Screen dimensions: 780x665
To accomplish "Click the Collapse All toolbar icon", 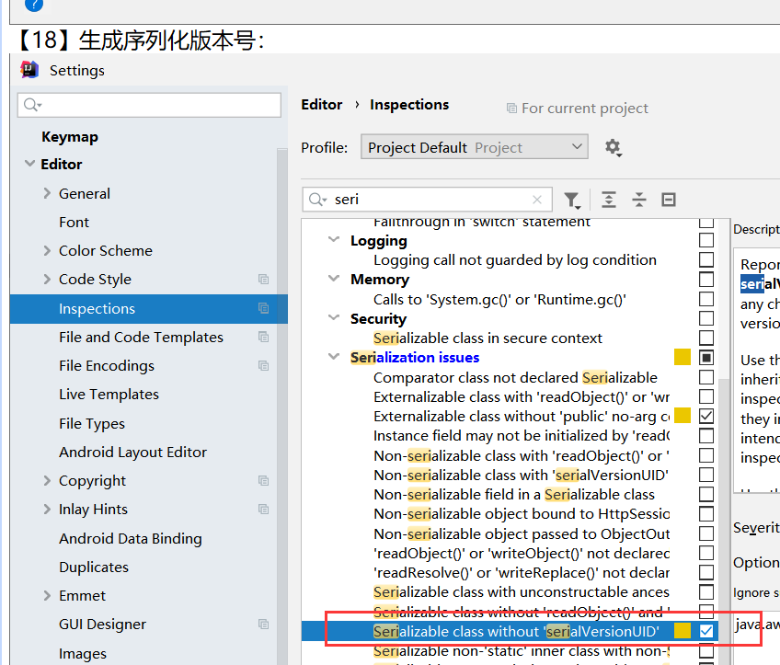I will point(639,200).
